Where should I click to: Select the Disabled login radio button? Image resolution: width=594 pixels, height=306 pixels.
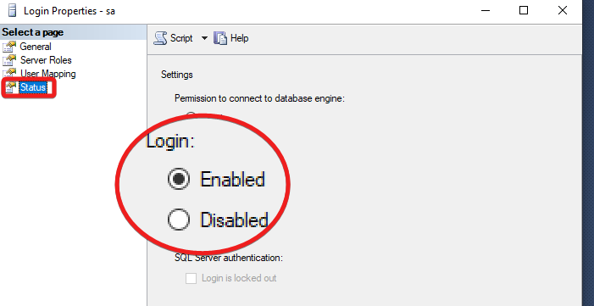[179, 220]
